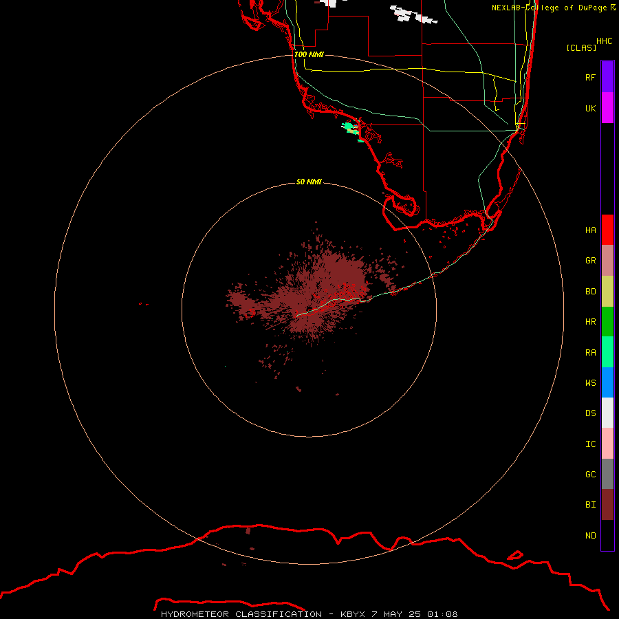Click the "[CLAS]" units label
The height and width of the screenshot is (619, 619).
tap(581, 47)
